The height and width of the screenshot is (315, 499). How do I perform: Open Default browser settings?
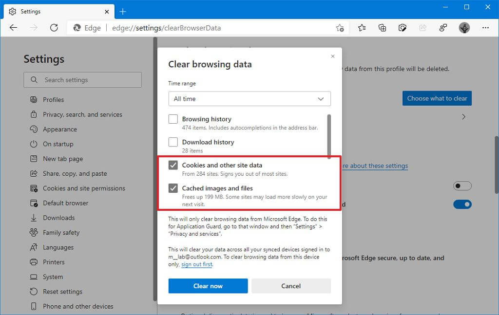66,203
